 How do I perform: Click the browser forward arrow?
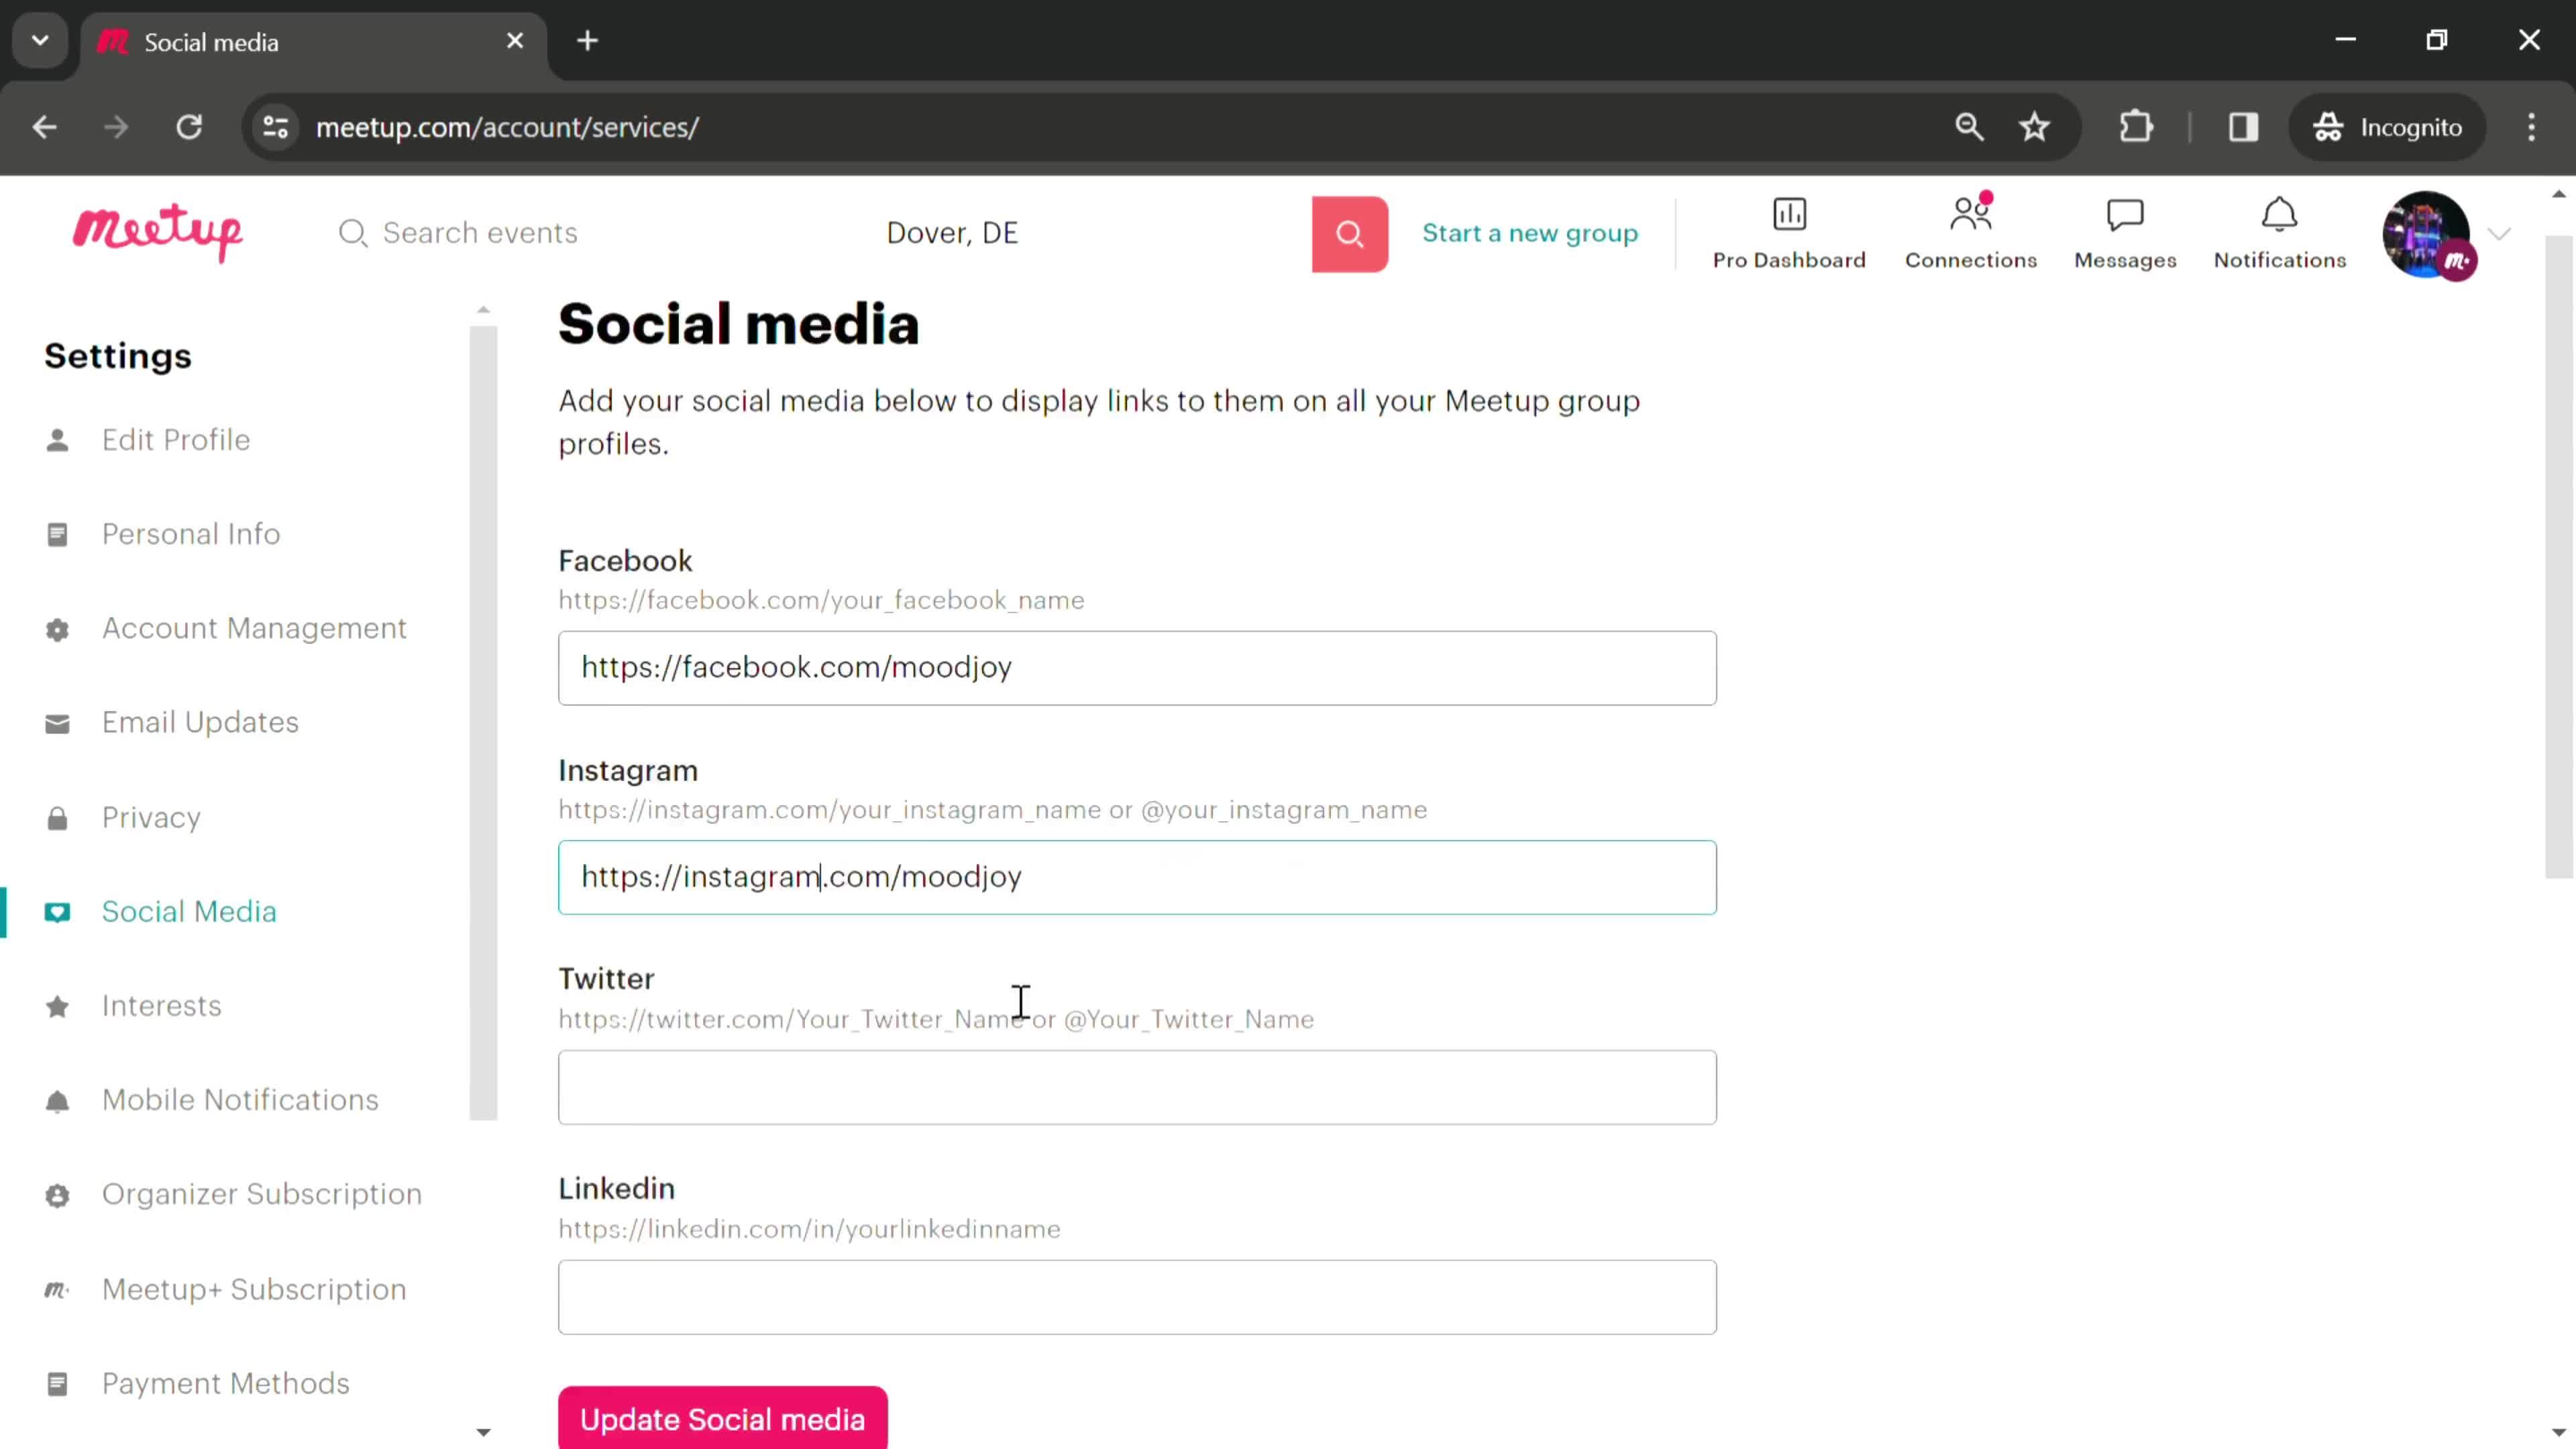(116, 127)
